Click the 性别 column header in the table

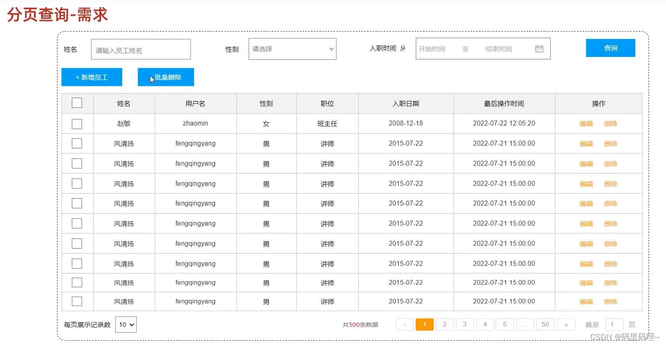(x=266, y=104)
